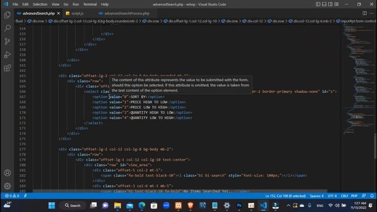Screen dimensions: 377x212
Task: Open Brave browser from taskbar
Action: coord(190,206)
